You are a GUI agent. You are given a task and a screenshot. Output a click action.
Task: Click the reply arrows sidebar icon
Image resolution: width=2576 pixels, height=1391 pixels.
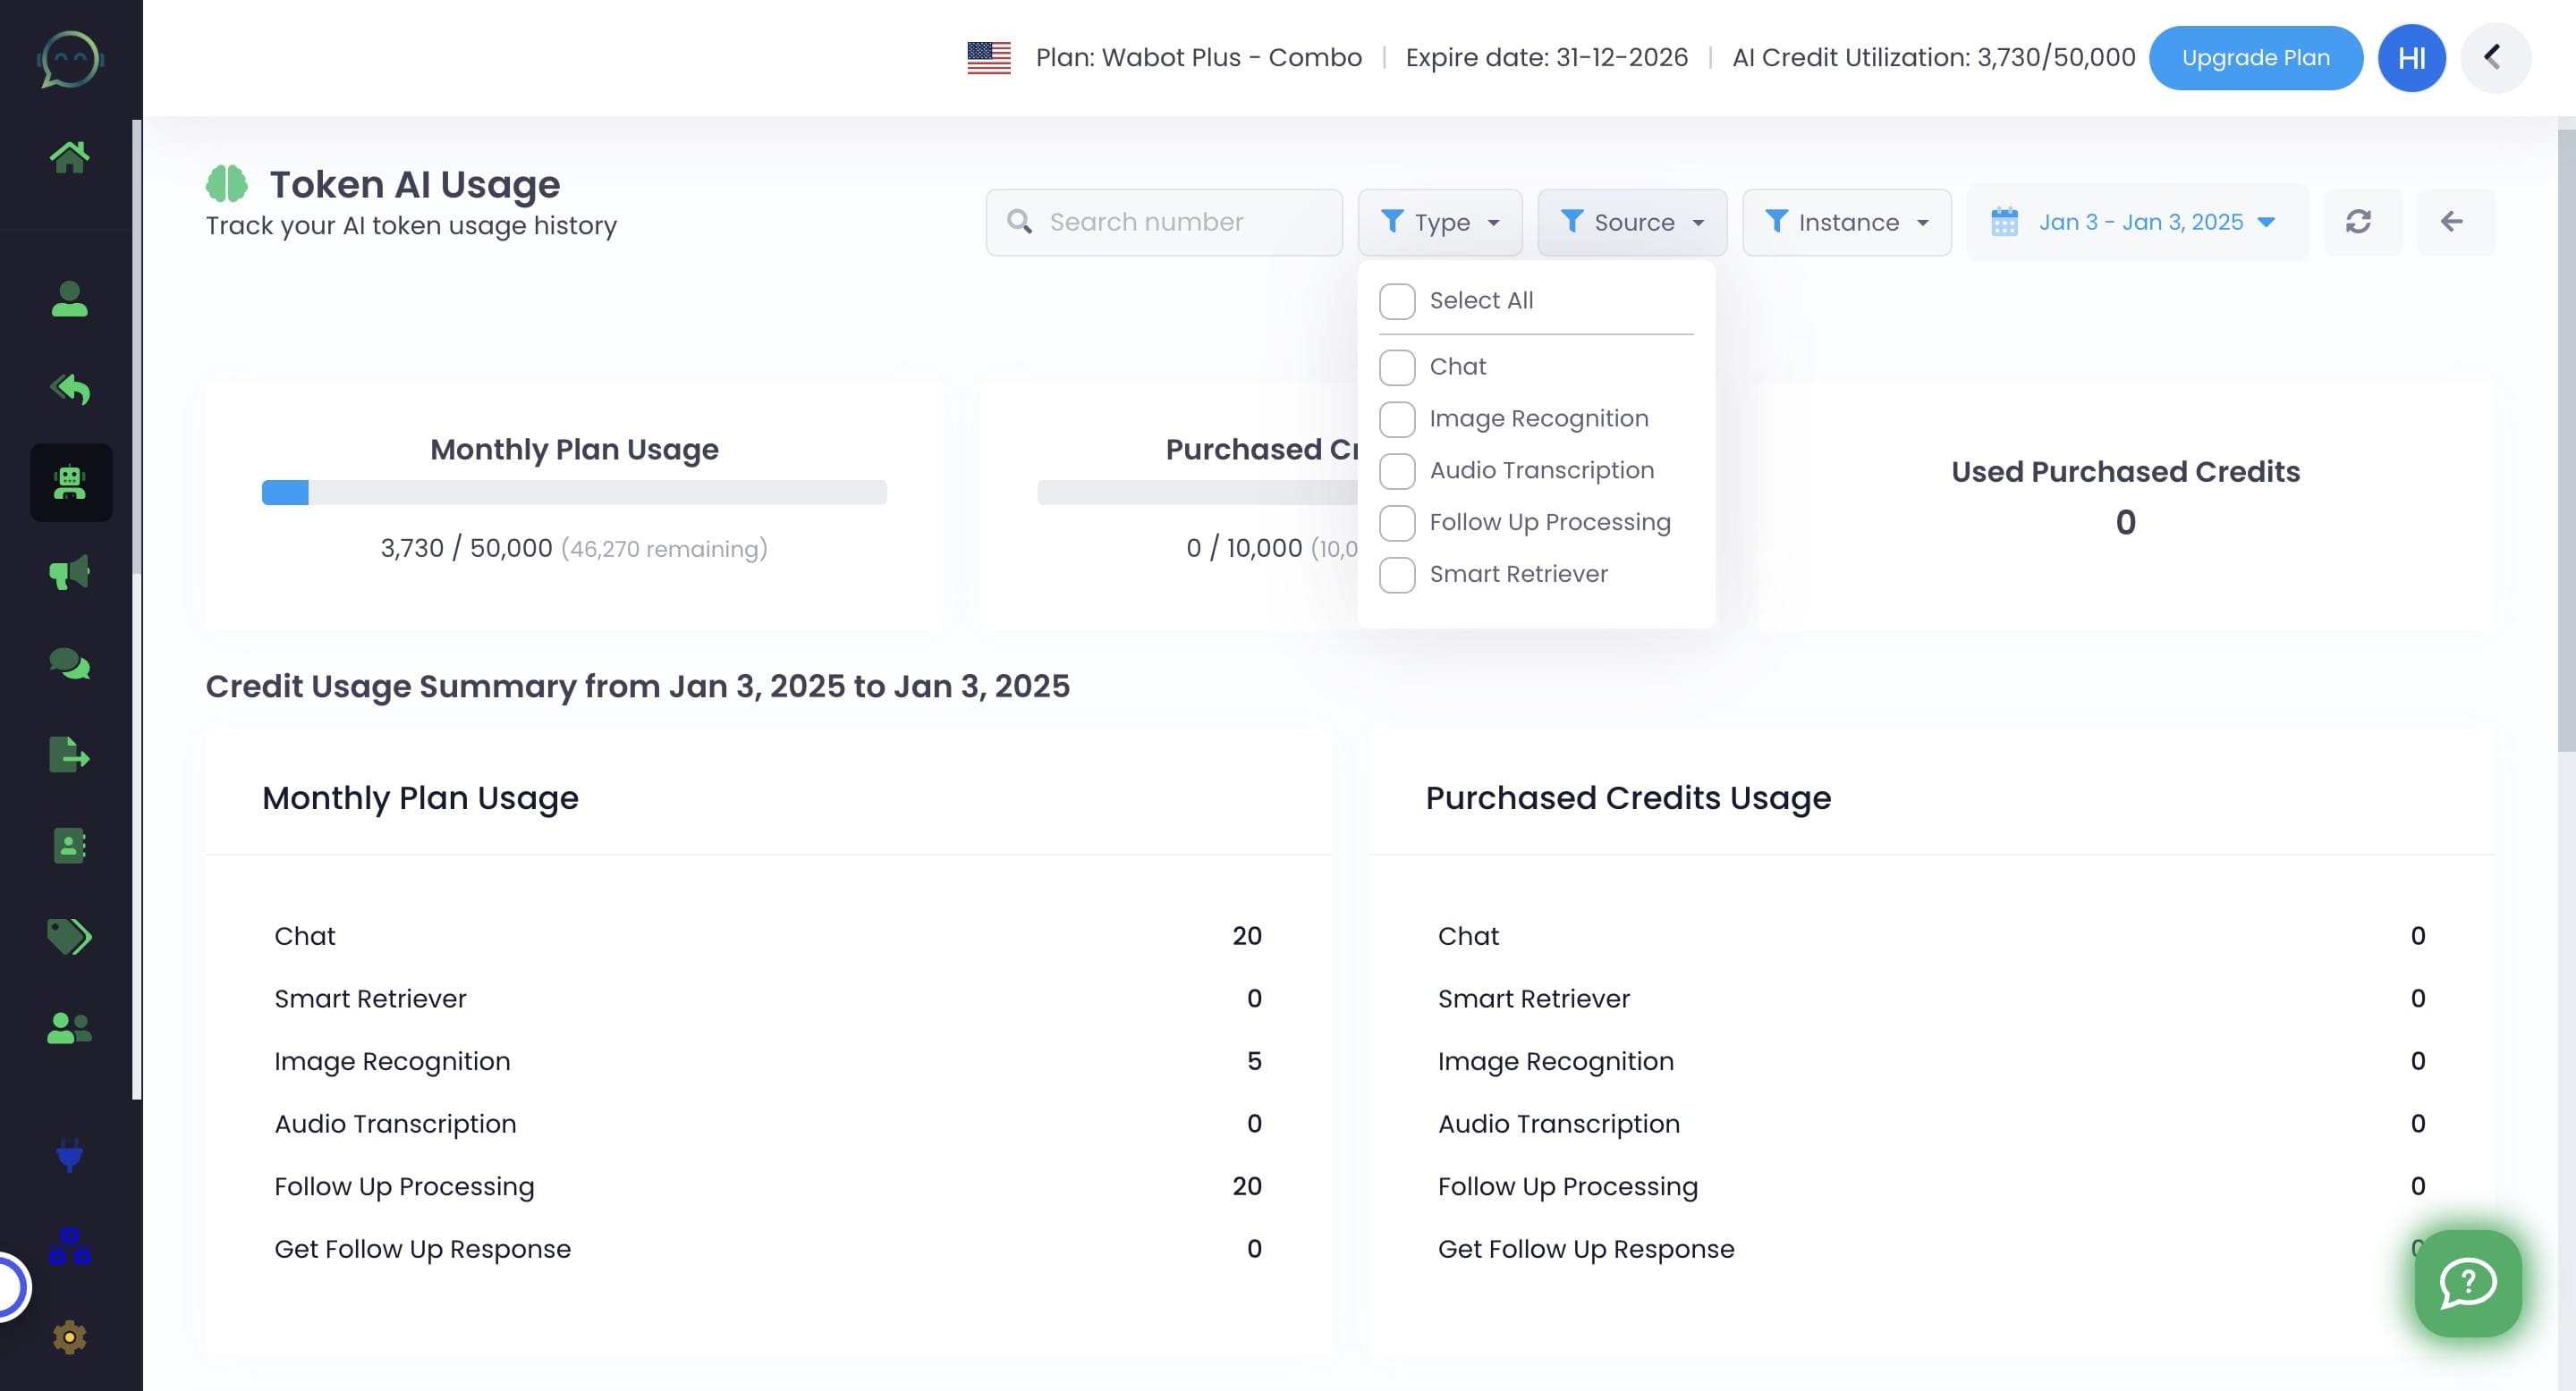(69, 389)
